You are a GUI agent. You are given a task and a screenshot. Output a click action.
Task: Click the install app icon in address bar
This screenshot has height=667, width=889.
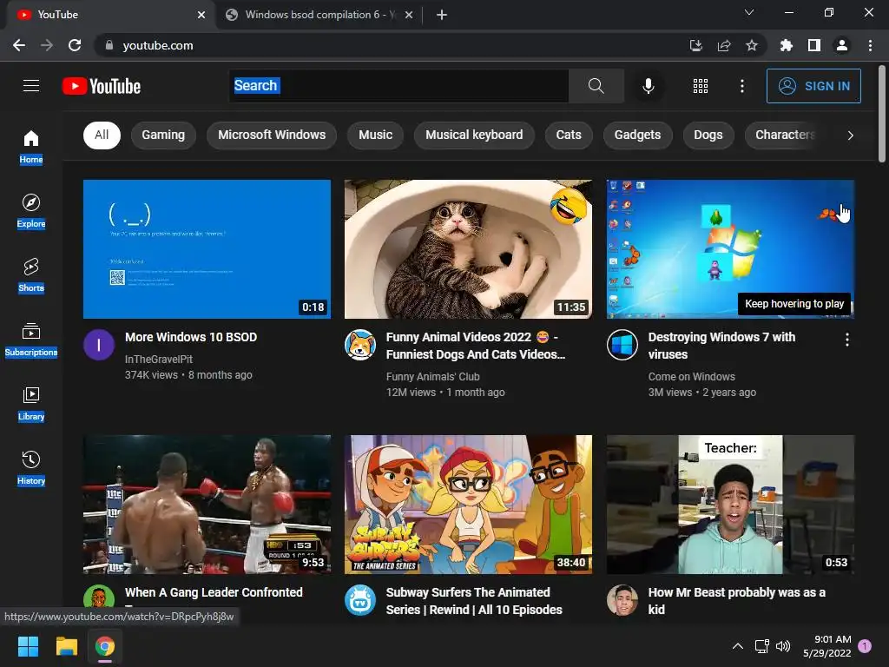coord(695,45)
